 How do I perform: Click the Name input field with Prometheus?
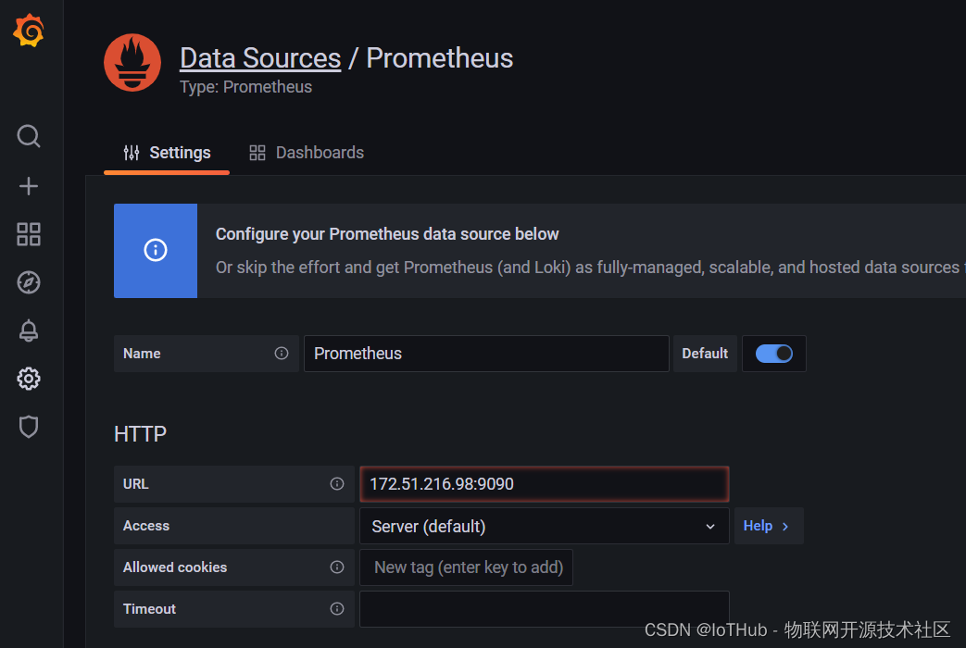coord(486,354)
